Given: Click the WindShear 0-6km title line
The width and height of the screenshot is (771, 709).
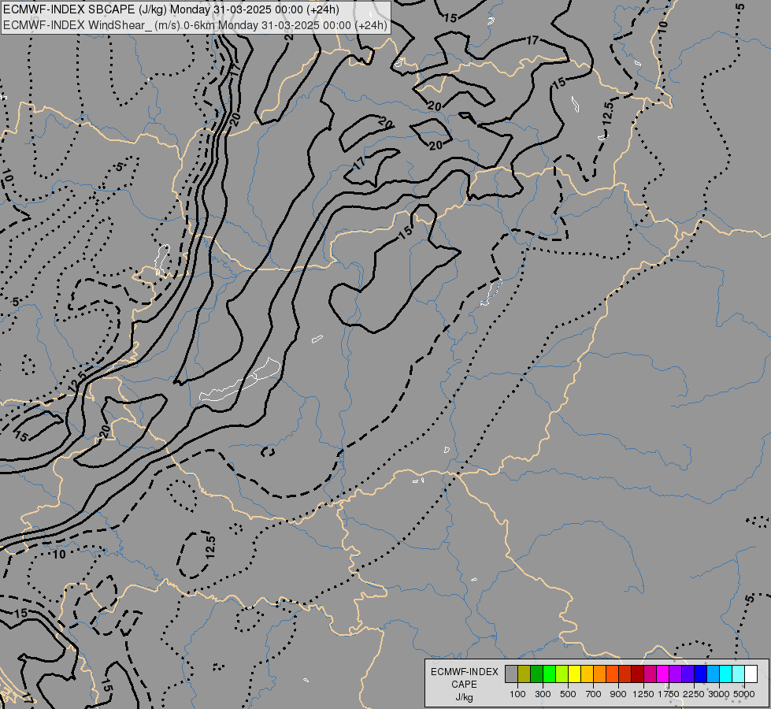Looking at the screenshot, I should (x=195, y=25).
